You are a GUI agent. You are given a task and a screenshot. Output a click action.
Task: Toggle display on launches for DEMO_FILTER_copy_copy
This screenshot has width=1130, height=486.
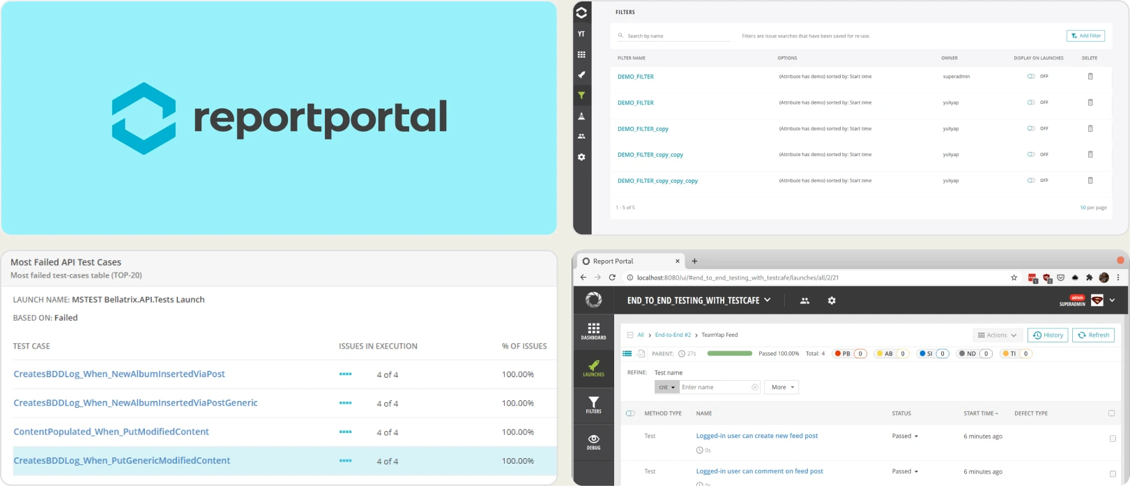[x=1031, y=155]
